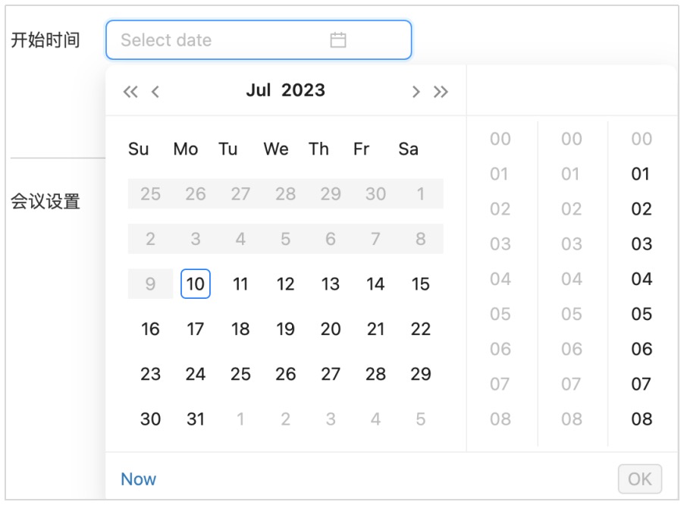Click the Now link
Screen dimensions: 684x505
coord(138,479)
